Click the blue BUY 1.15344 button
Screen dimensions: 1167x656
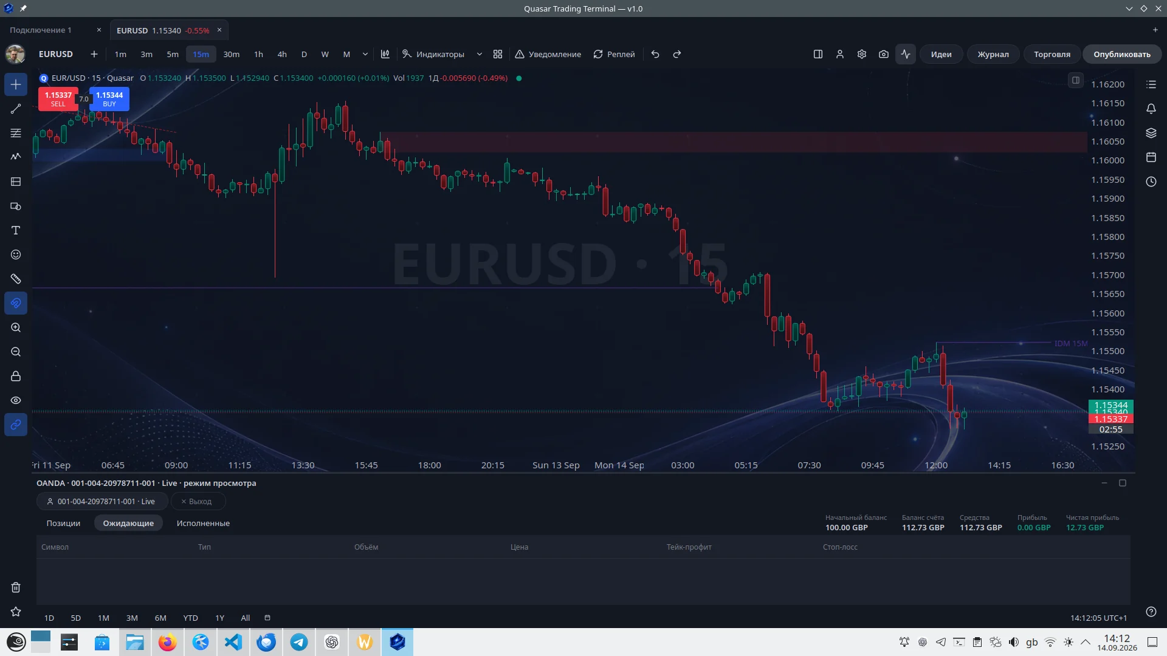(109, 99)
